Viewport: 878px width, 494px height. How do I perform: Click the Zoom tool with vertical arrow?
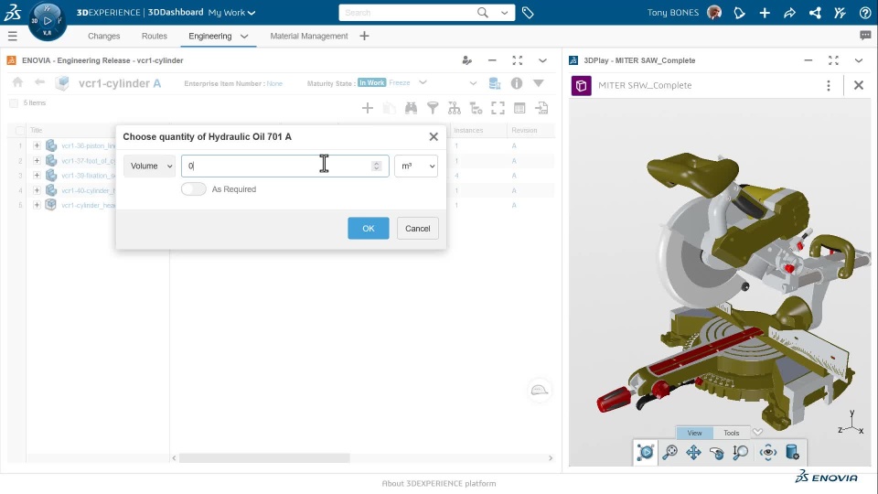click(741, 452)
